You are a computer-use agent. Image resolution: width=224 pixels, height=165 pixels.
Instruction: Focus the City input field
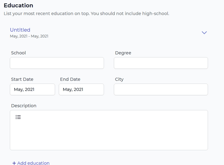tap(161, 89)
